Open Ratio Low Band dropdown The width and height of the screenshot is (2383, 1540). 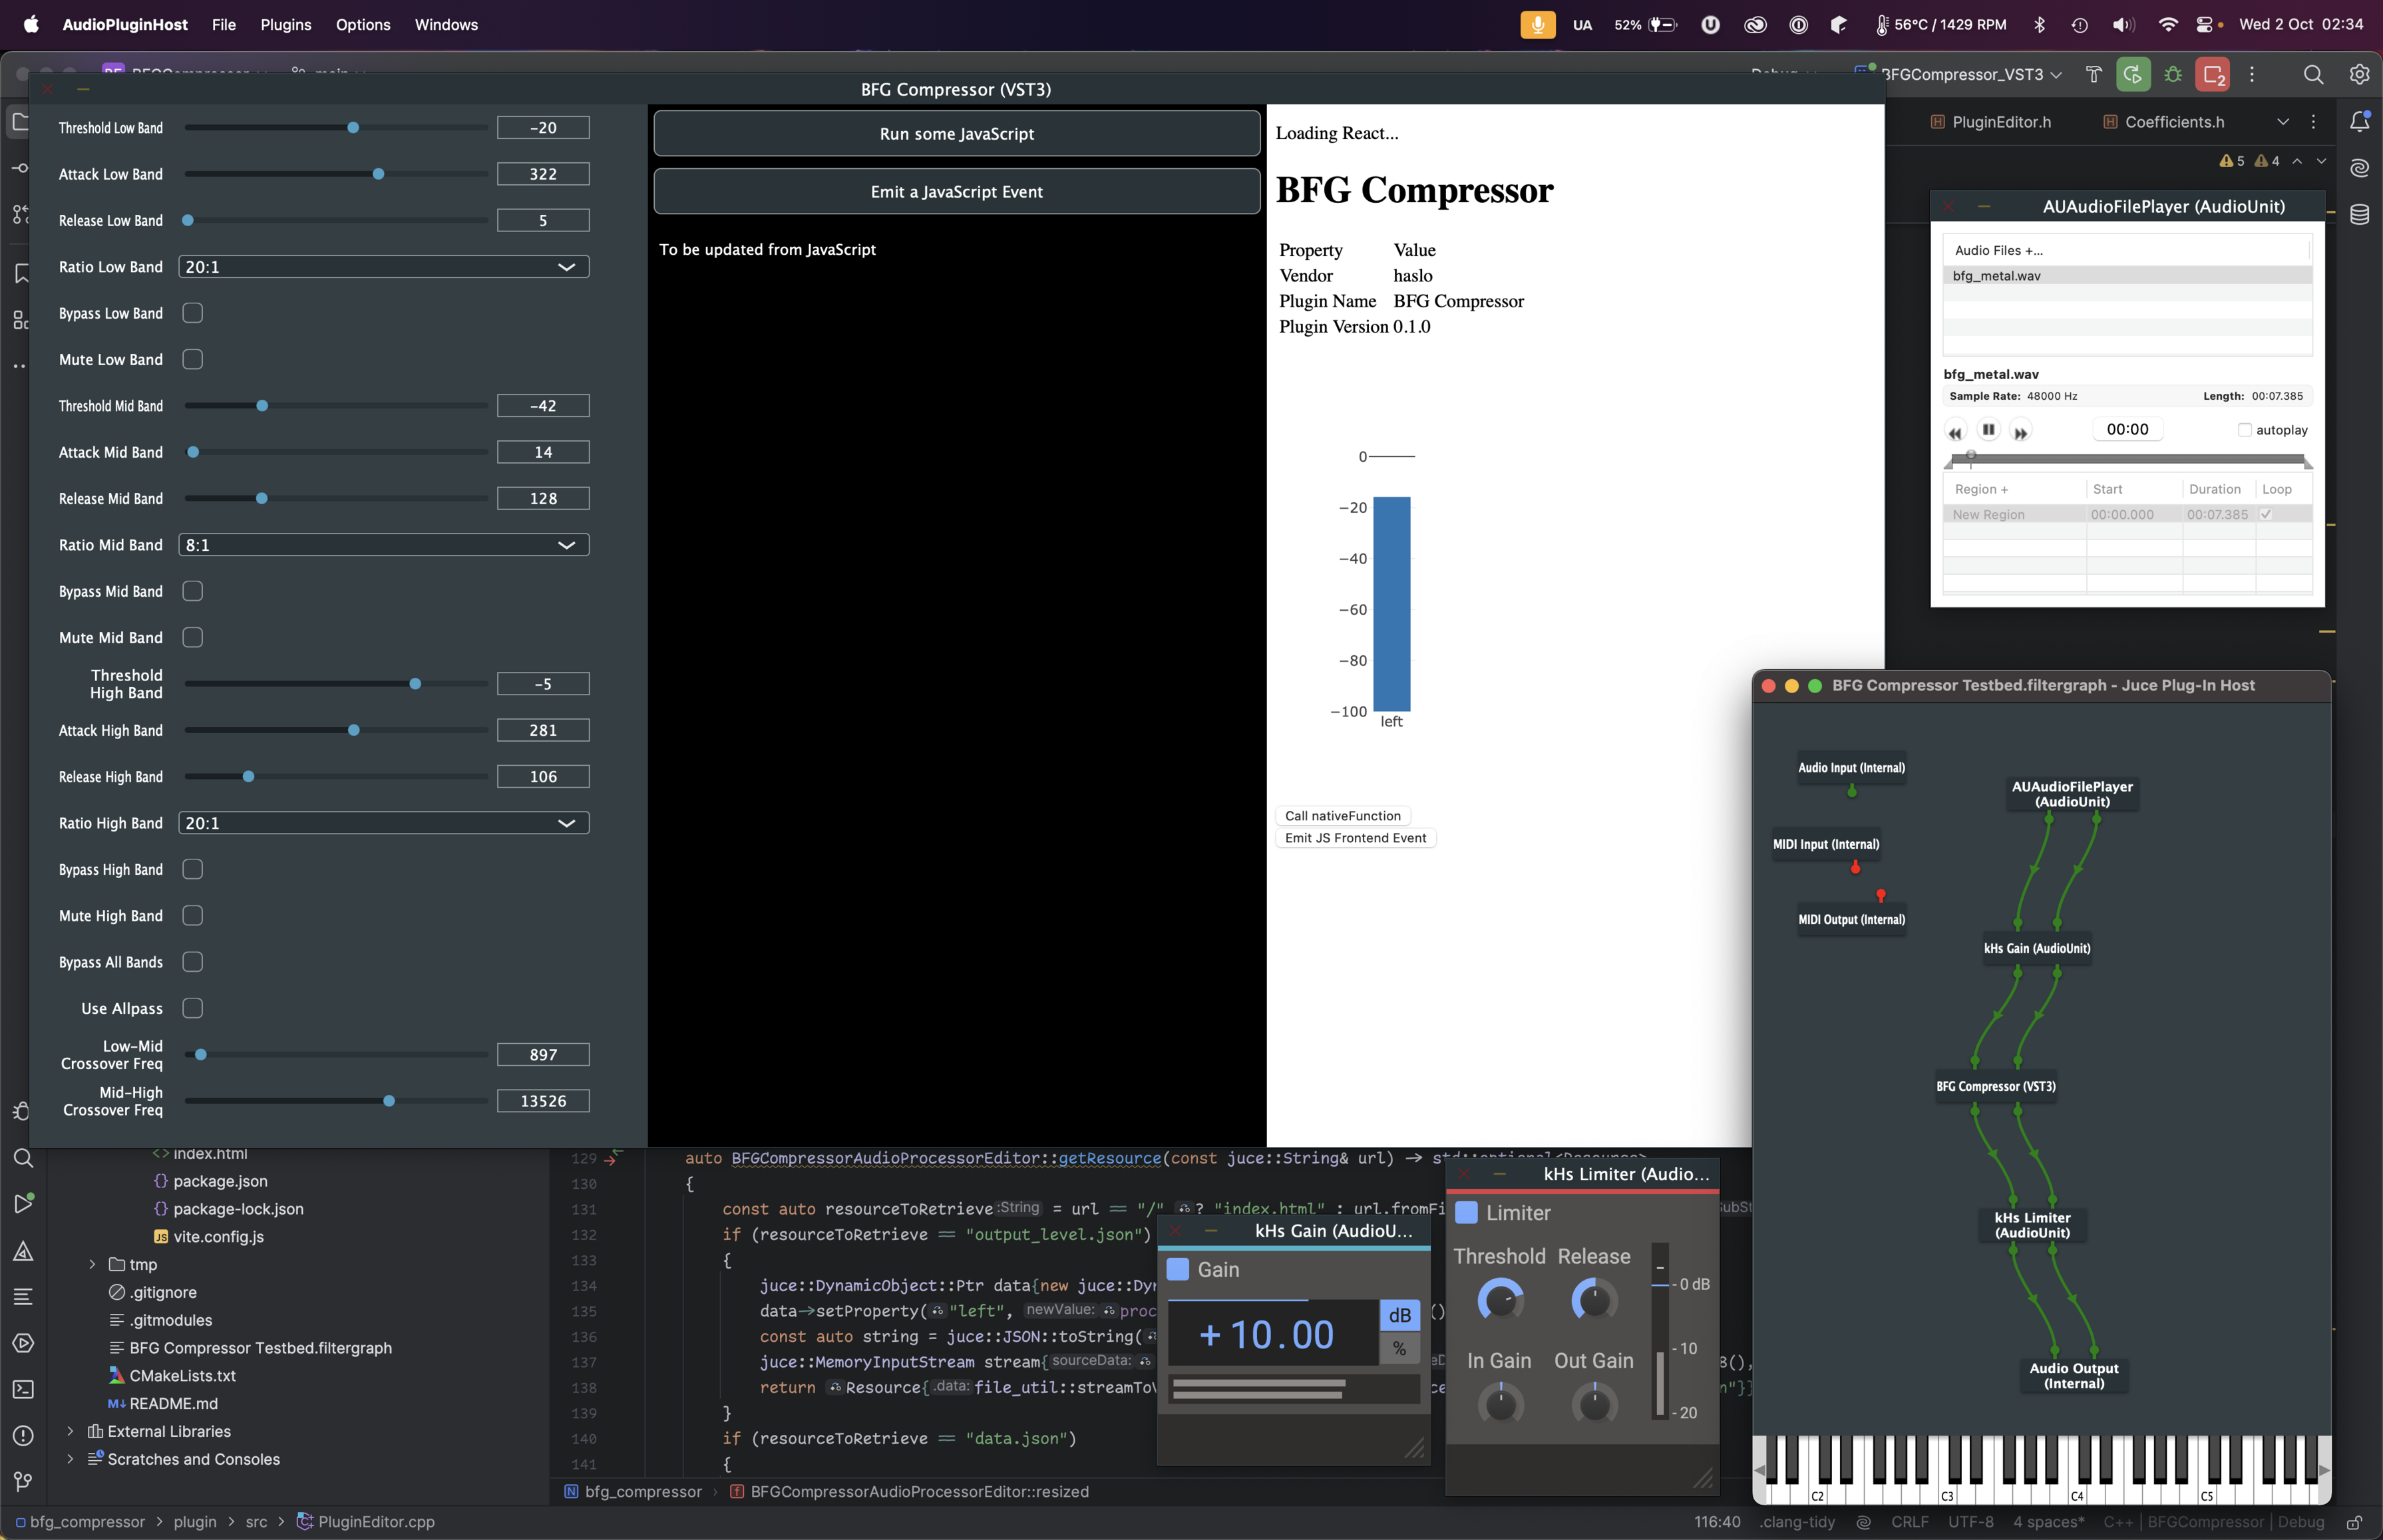pos(384,267)
